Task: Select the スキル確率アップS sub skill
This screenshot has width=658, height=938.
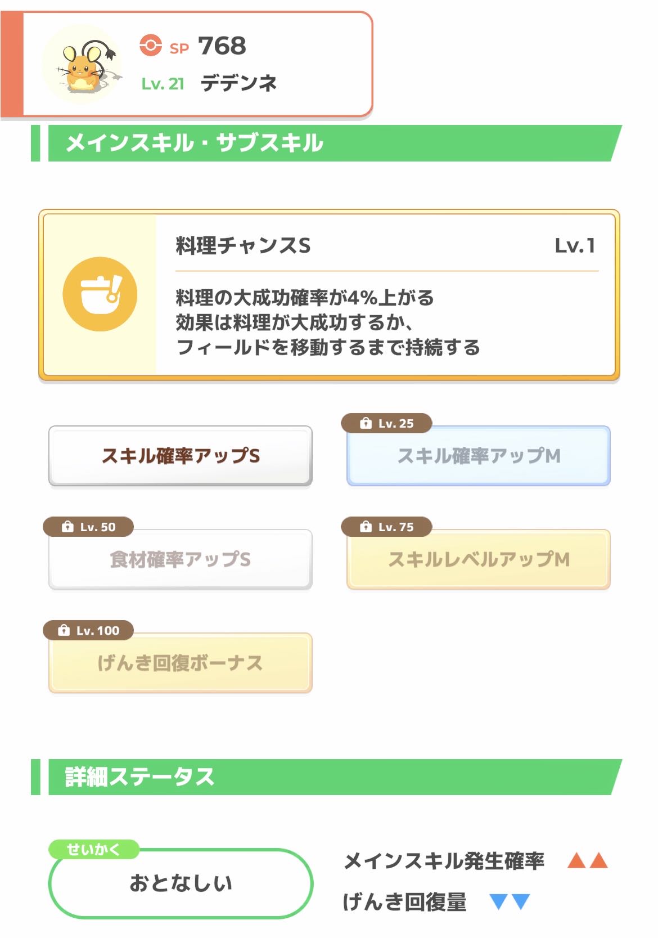Action: (181, 456)
